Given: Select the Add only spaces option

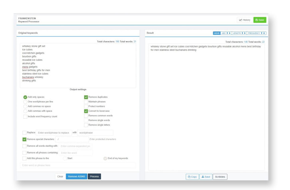Looking at the screenshot, I should click(x=25, y=97).
